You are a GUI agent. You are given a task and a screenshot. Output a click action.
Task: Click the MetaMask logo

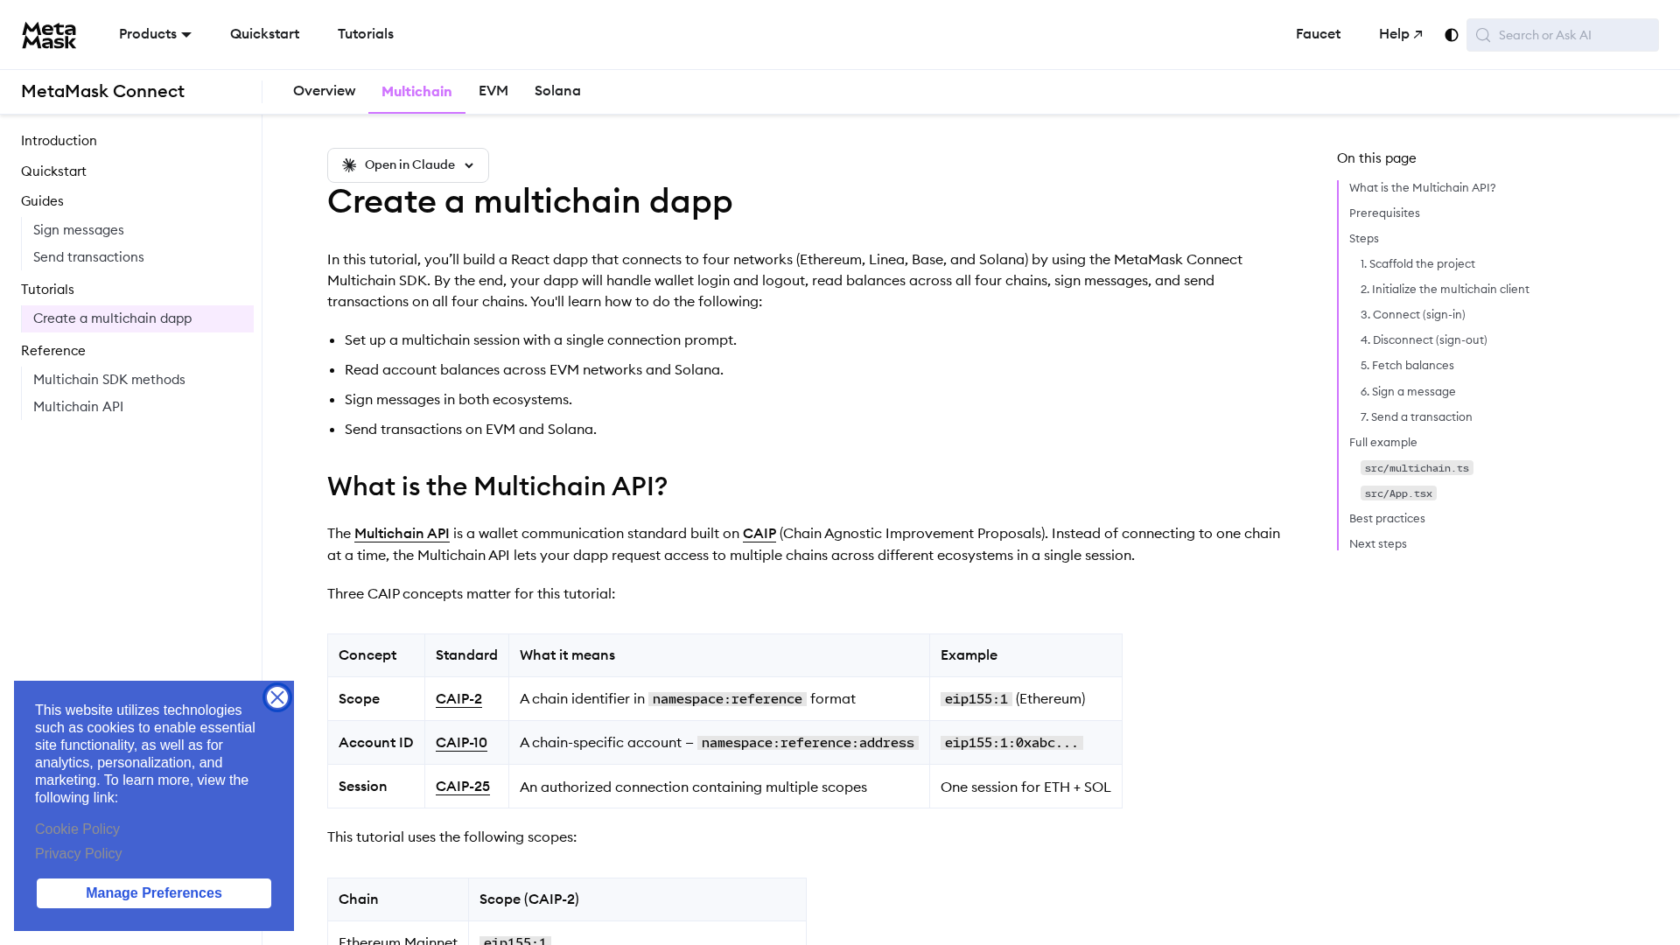49,35
